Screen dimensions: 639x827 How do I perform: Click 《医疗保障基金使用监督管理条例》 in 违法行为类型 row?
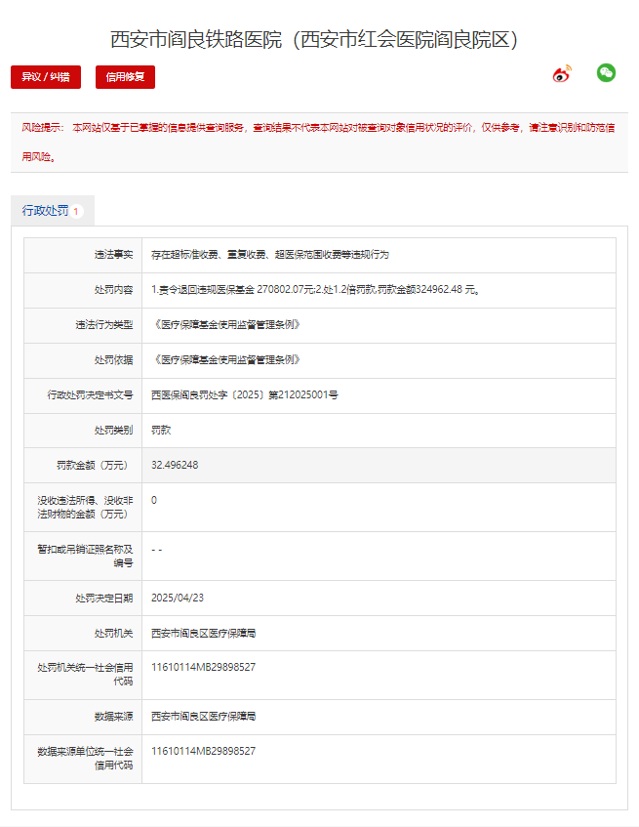[x=226, y=325]
